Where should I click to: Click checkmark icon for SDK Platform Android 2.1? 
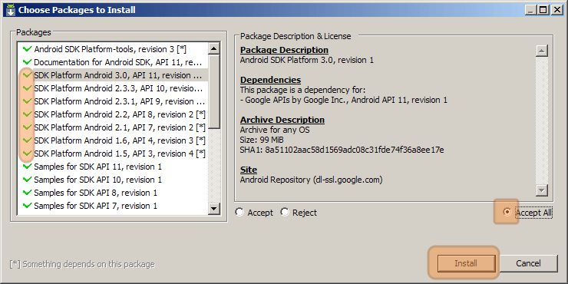coord(27,127)
